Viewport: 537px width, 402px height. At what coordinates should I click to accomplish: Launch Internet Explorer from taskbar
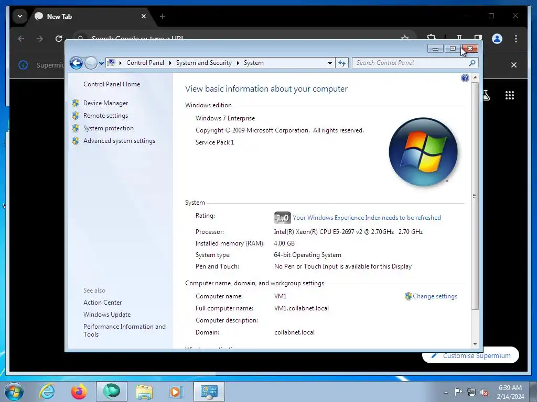[47, 392]
